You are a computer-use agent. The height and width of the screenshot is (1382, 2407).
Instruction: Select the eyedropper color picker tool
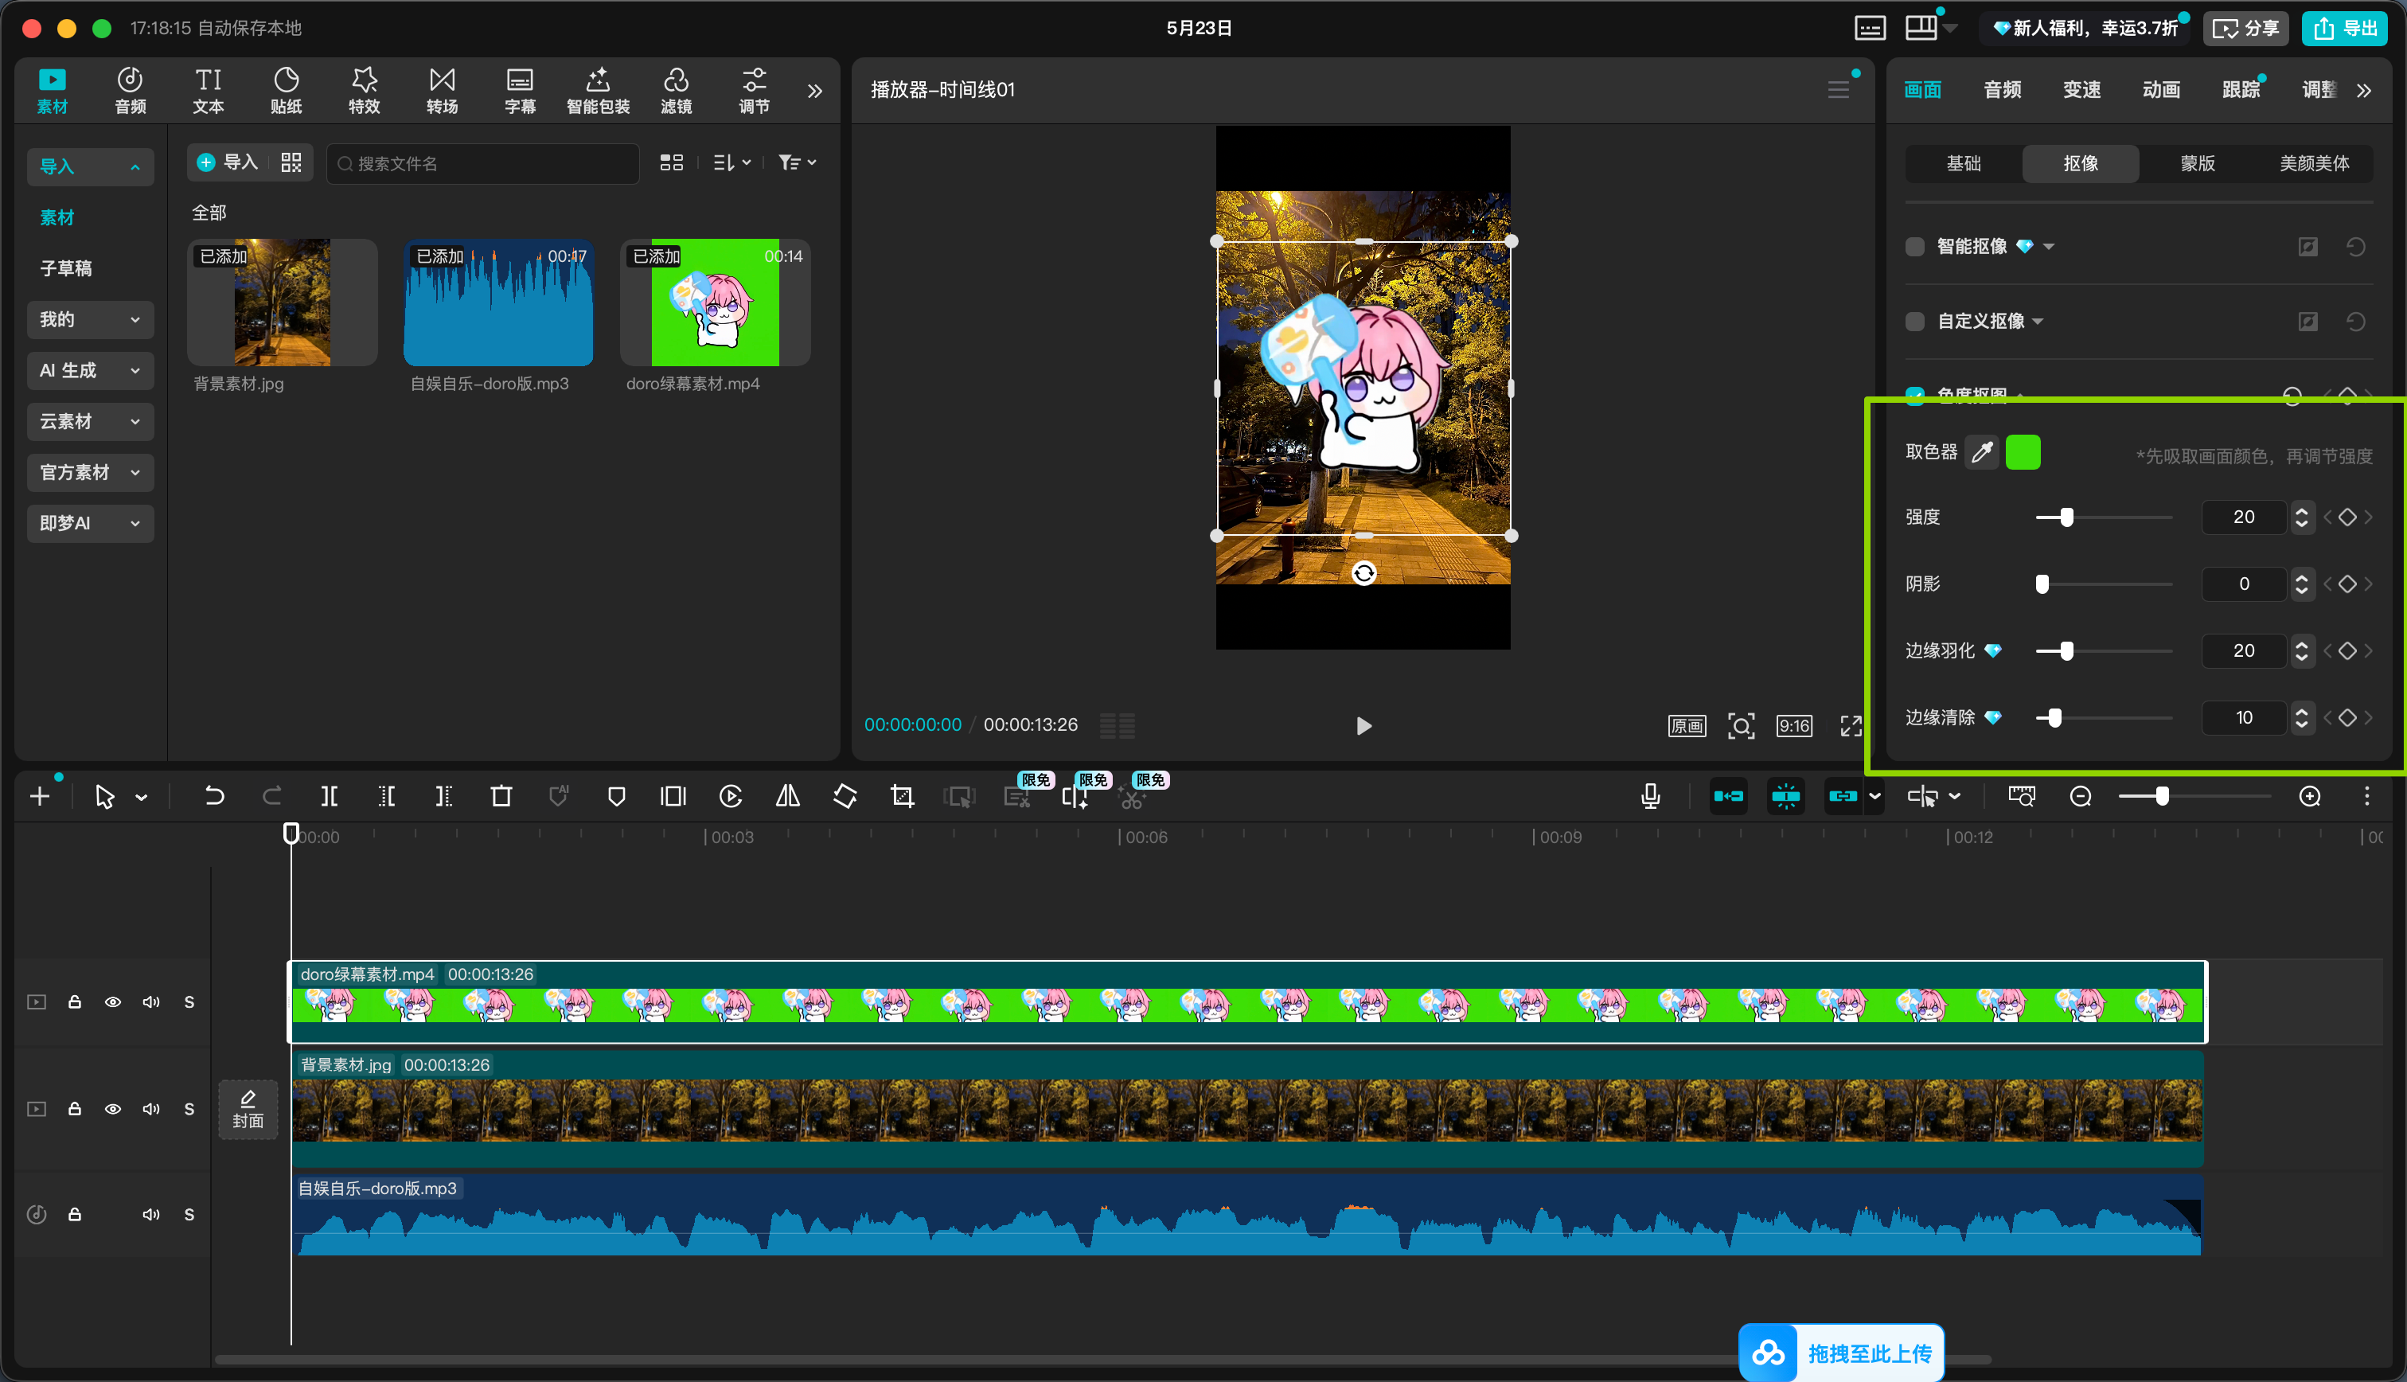1982,453
